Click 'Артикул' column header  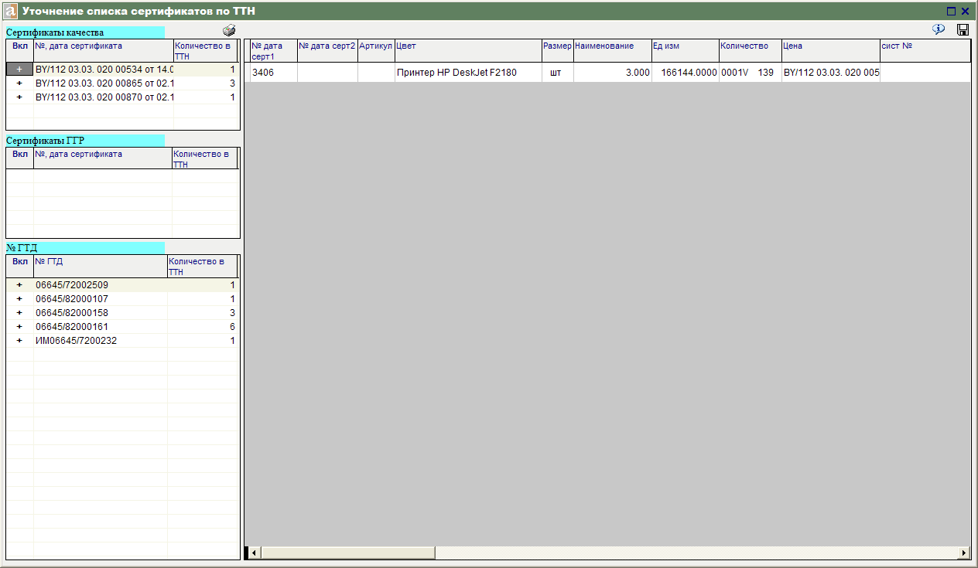[376, 50]
